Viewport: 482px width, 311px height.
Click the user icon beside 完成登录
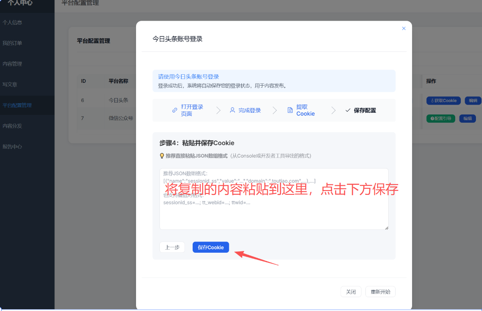[x=232, y=110]
